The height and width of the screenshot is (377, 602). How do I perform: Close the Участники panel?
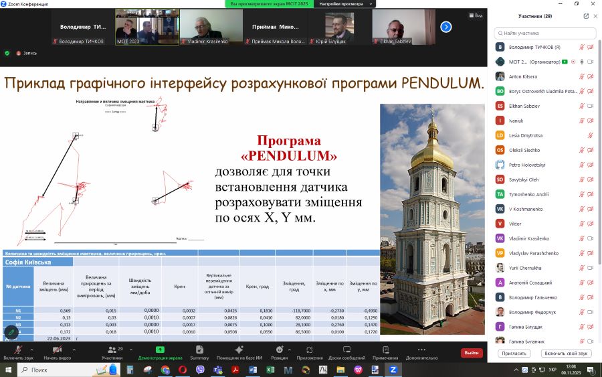595,16
